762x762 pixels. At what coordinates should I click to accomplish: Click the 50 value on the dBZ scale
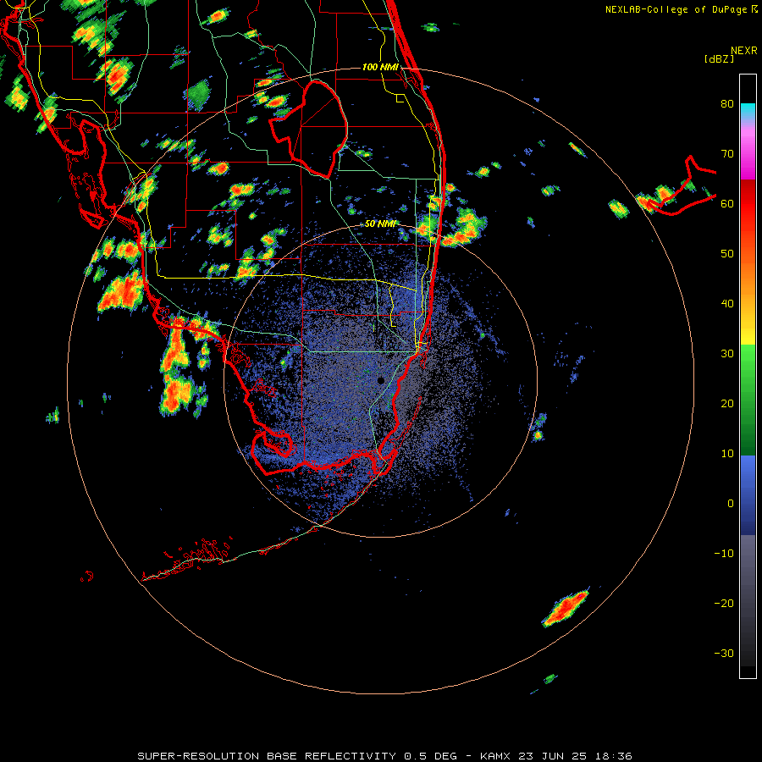pos(727,254)
